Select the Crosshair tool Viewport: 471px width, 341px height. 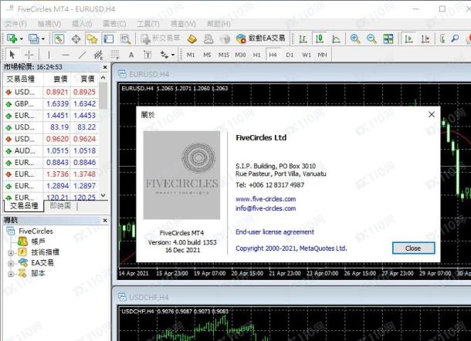29,55
